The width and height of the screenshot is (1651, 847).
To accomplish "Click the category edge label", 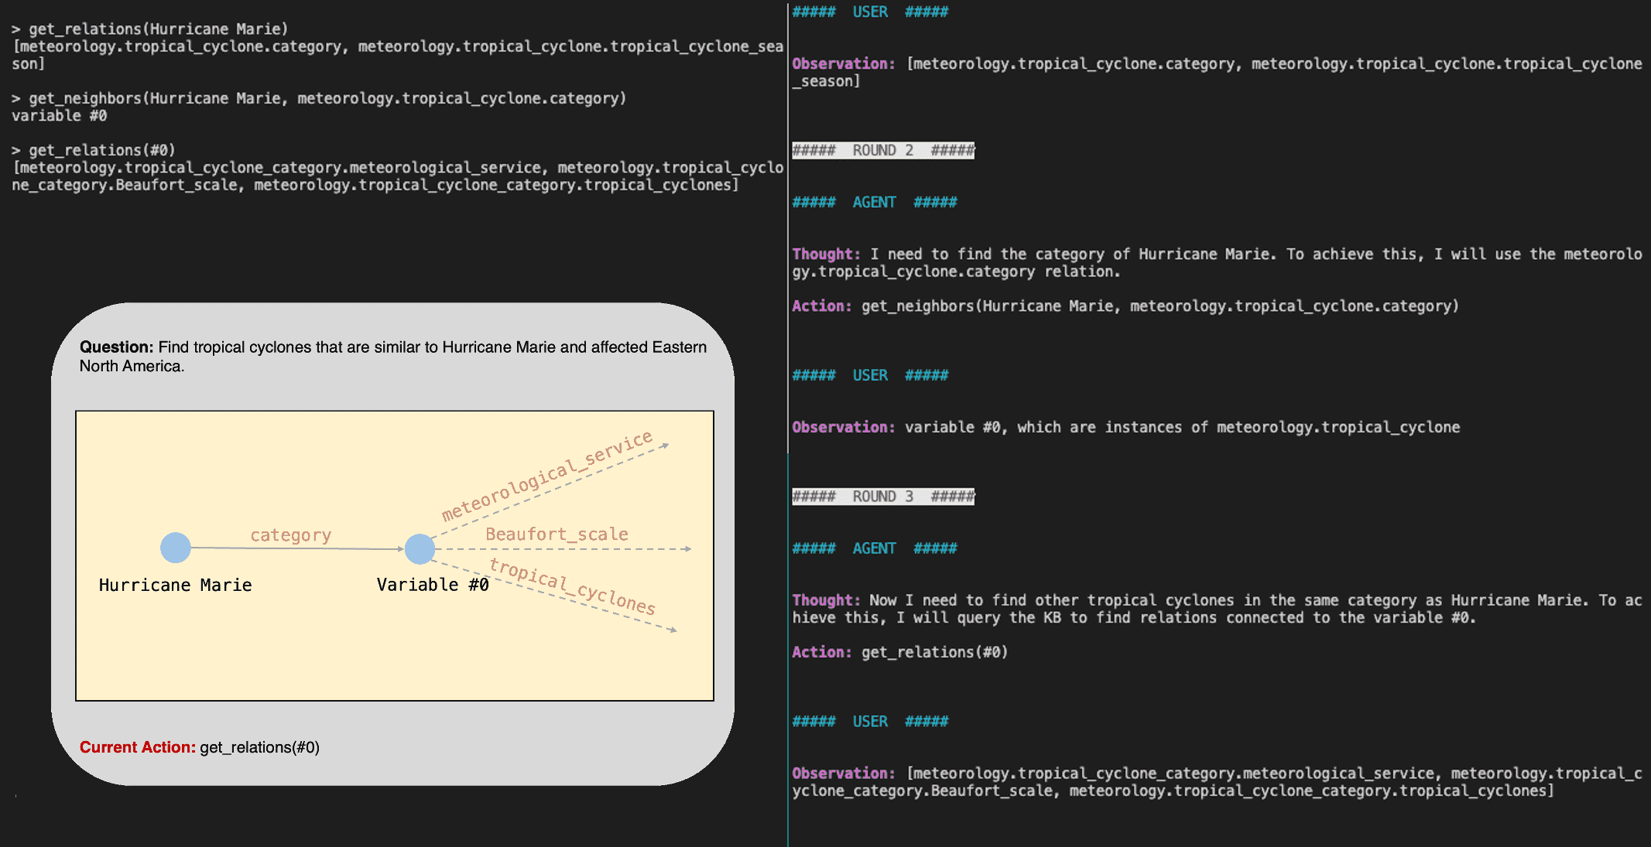I will click(291, 535).
